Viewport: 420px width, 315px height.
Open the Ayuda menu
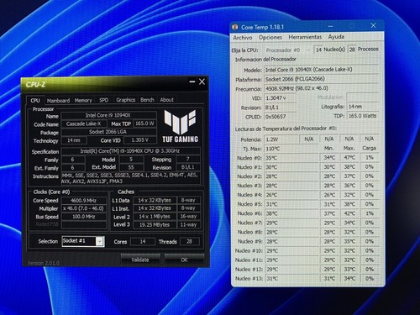(x=336, y=37)
